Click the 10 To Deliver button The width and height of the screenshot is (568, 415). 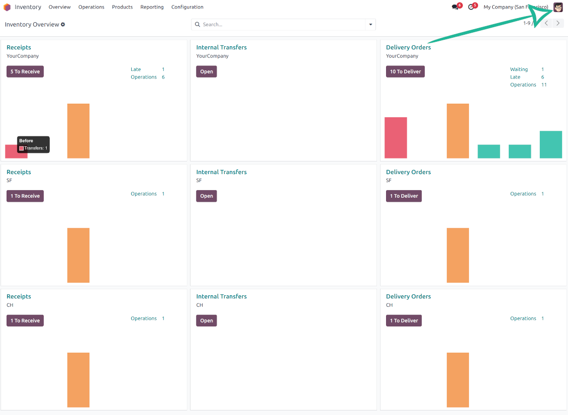[405, 71]
